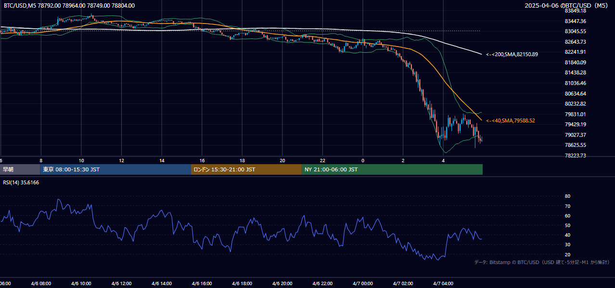Click hour tick 16 under the price chart
The height and width of the screenshot is (288, 615).
tap(202, 160)
